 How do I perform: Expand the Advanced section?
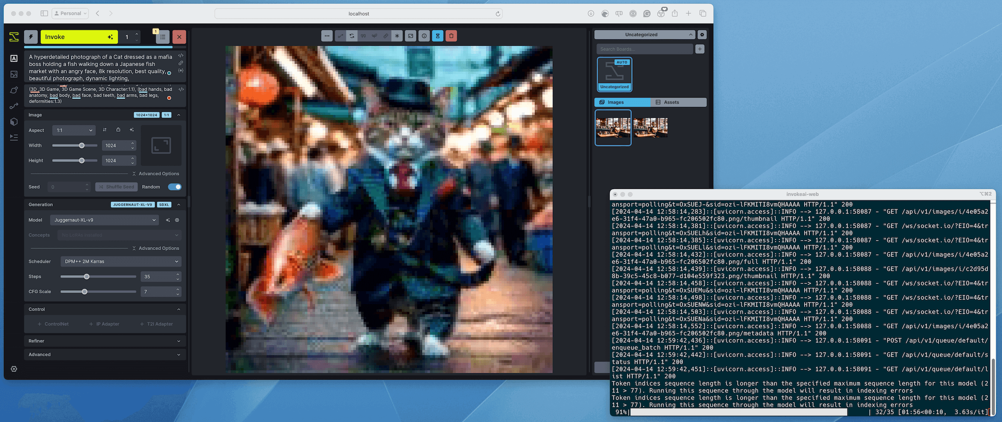click(105, 355)
